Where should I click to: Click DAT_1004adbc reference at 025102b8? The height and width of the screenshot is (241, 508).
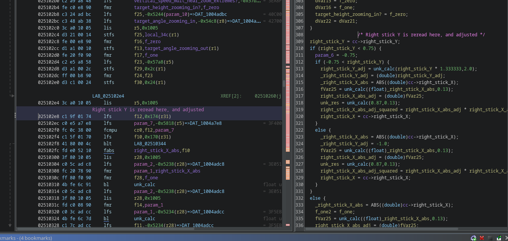[210, 14]
